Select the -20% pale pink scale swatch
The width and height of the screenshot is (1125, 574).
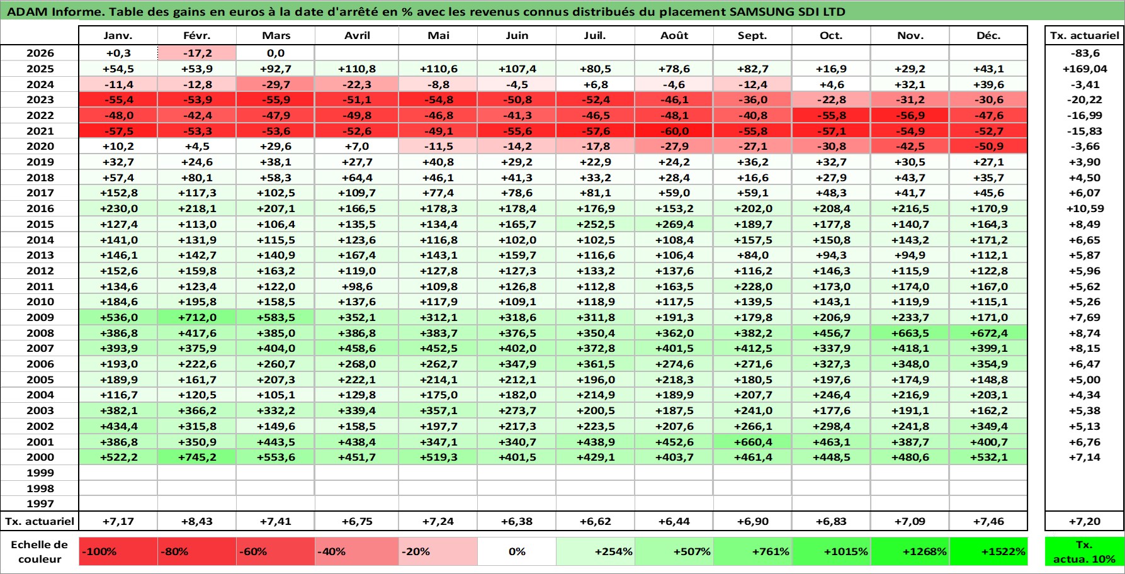438,551
